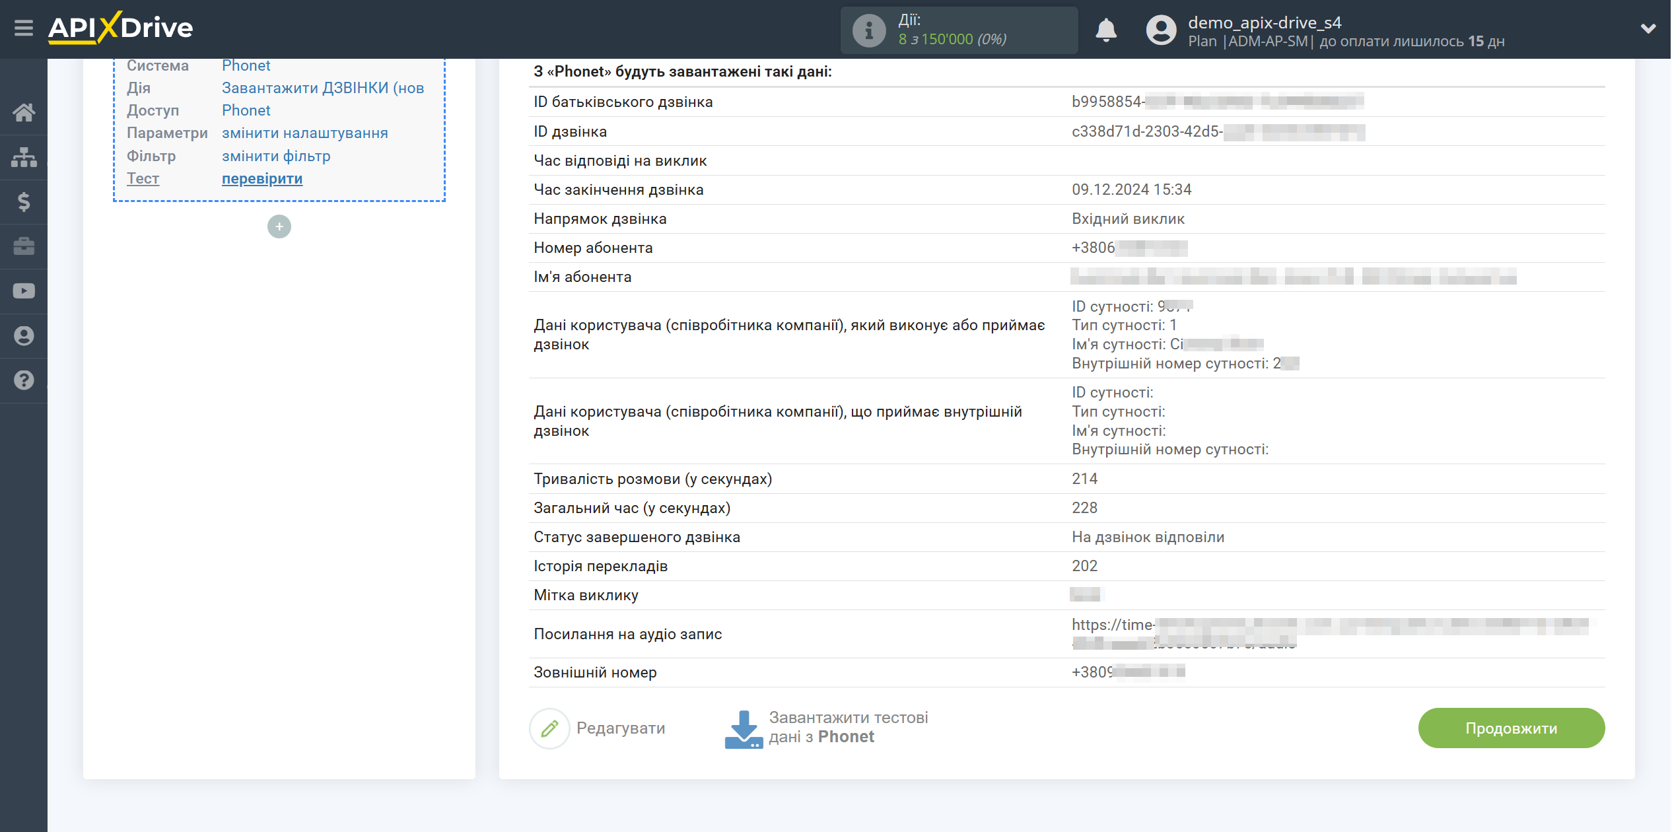Open help question mark icon
This screenshot has height=832, width=1672.
click(24, 380)
